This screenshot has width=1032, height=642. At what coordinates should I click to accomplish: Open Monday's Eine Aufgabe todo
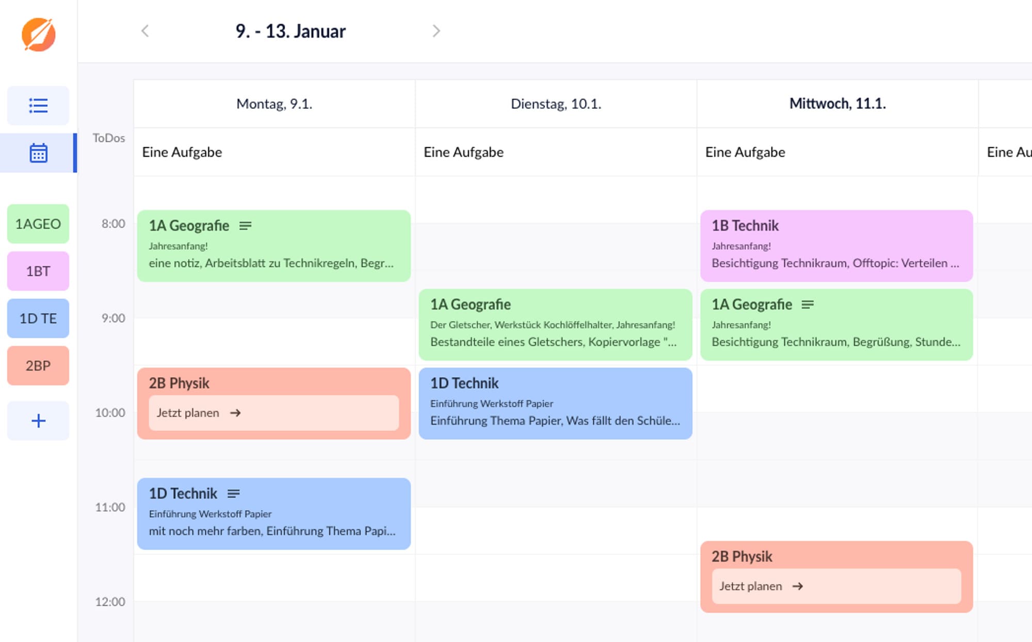pos(182,152)
